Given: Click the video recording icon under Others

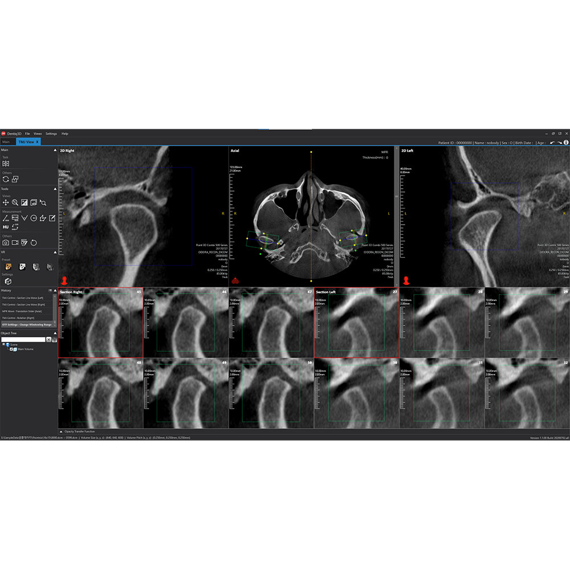Looking at the screenshot, I should (x=15, y=242).
